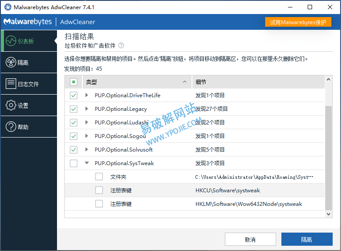Click the scrollbar down arrow
This screenshot has width=341, height=251.
click(x=328, y=214)
